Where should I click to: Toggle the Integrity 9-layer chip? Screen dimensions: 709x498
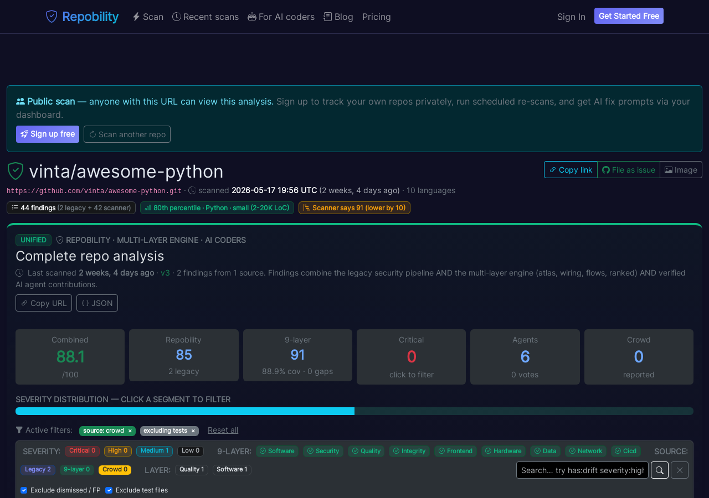[x=409, y=451]
